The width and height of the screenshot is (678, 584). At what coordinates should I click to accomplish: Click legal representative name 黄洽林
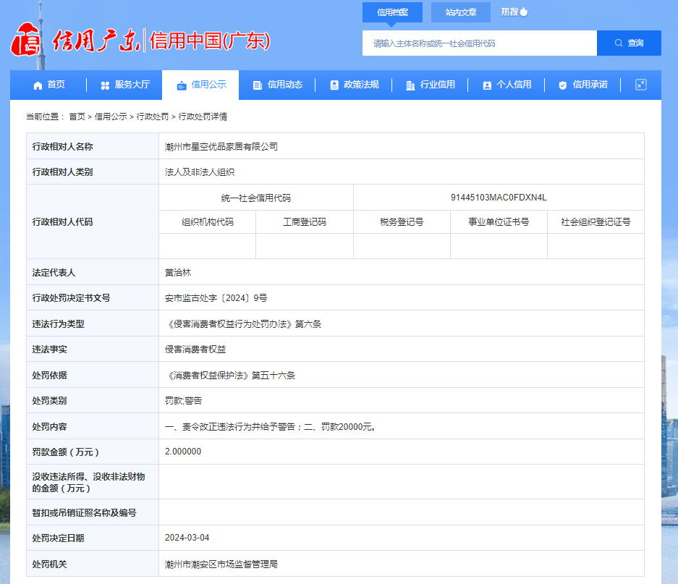pyautogui.click(x=178, y=273)
